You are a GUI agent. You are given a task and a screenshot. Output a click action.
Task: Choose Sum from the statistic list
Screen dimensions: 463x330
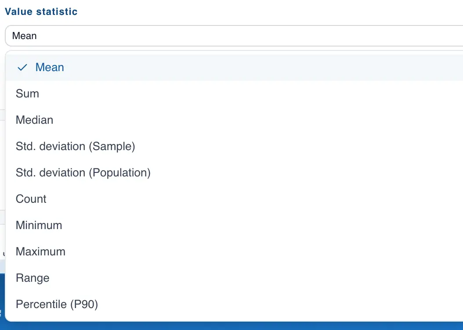[27, 94]
